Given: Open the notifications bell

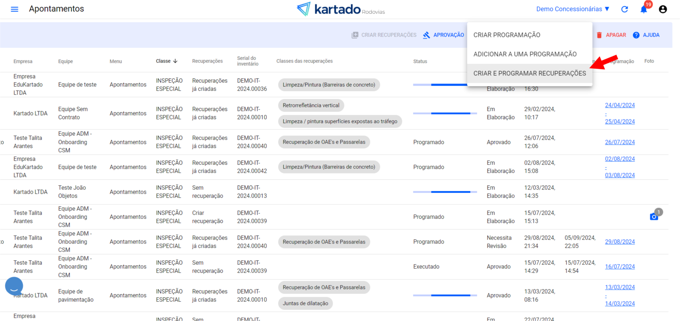Looking at the screenshot, I should 643,9.
